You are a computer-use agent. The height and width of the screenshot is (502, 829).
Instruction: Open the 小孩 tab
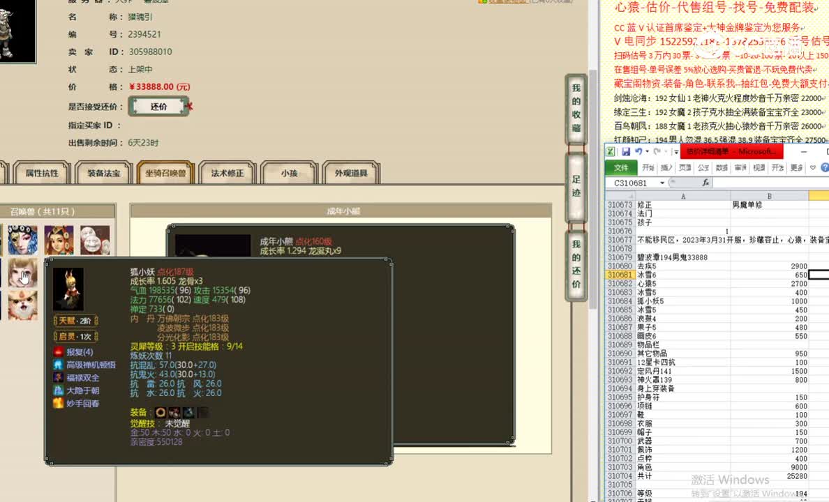289,174
